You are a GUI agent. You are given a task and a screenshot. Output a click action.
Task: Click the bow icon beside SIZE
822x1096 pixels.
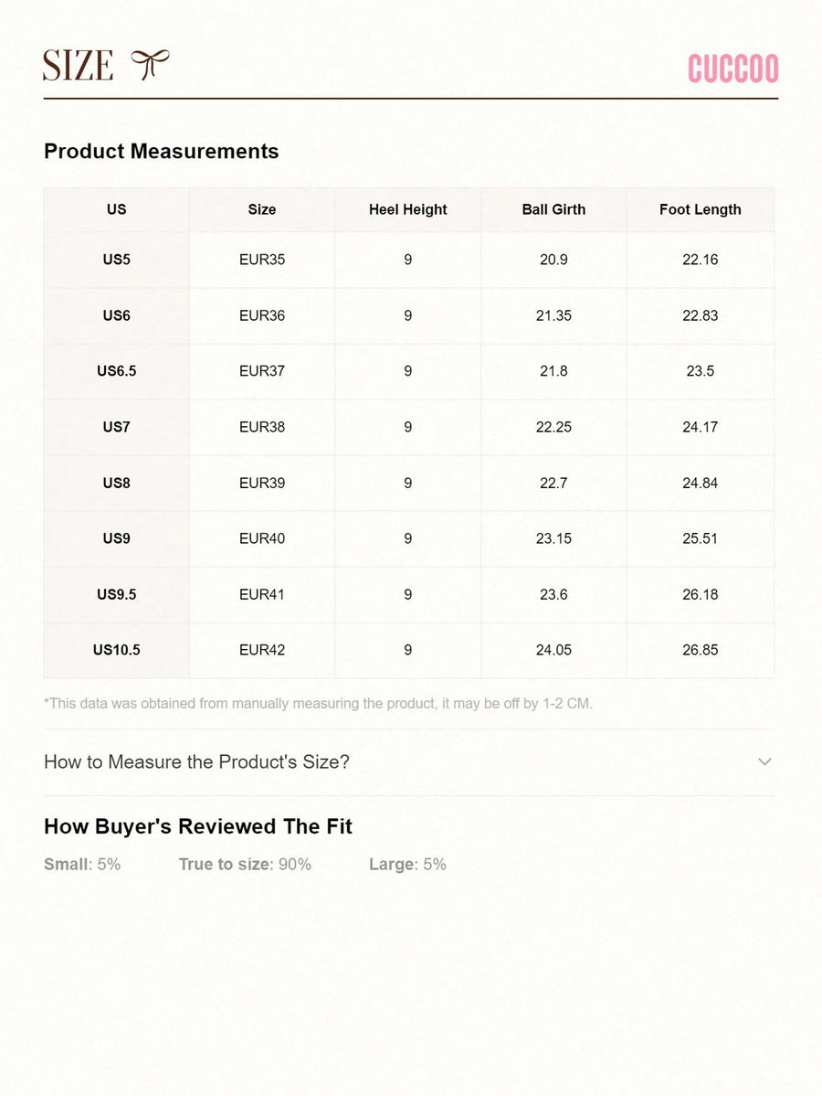tap(150, 66)
